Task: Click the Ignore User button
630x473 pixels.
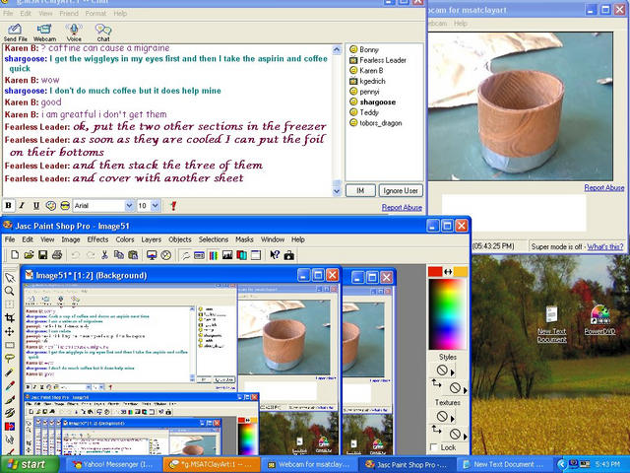Action: pos(401,190)
